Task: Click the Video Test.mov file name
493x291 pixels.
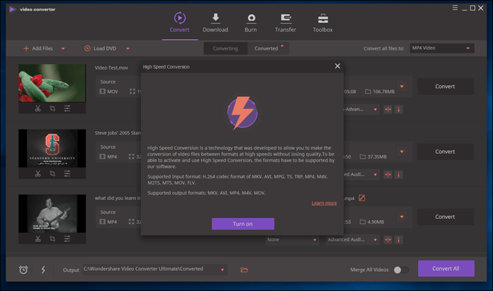Action: pyautogui.click(x=112, y=68)
